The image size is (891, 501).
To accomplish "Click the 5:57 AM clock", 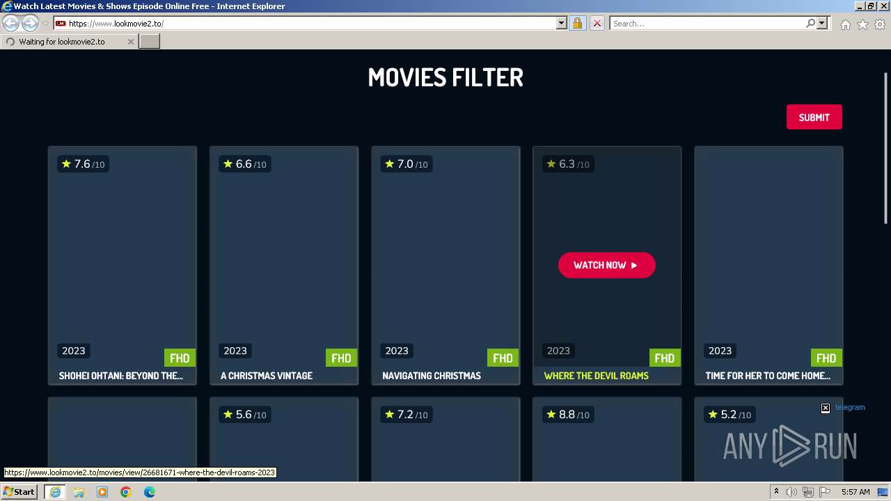I will point(855,492).
